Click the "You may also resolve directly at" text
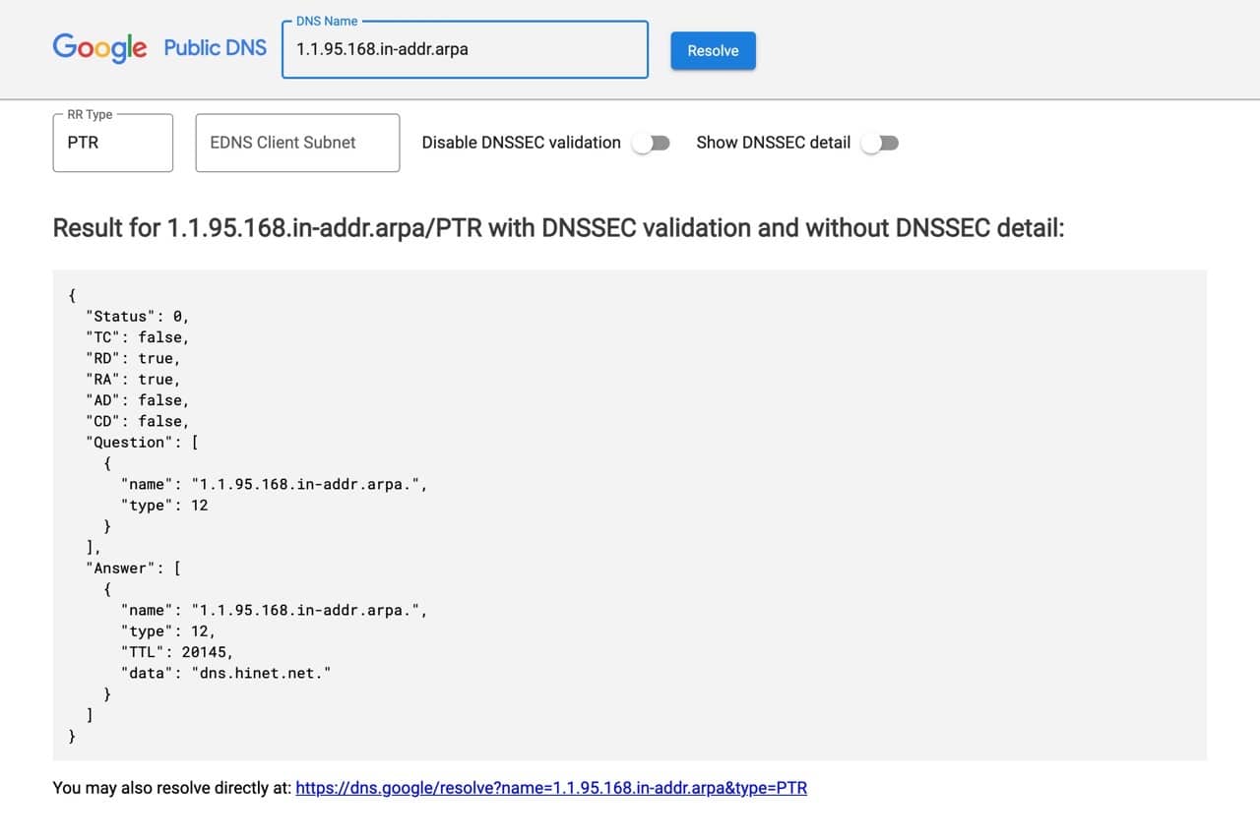The height and width of the screenshot is (840, 1260). click(172, 788)
